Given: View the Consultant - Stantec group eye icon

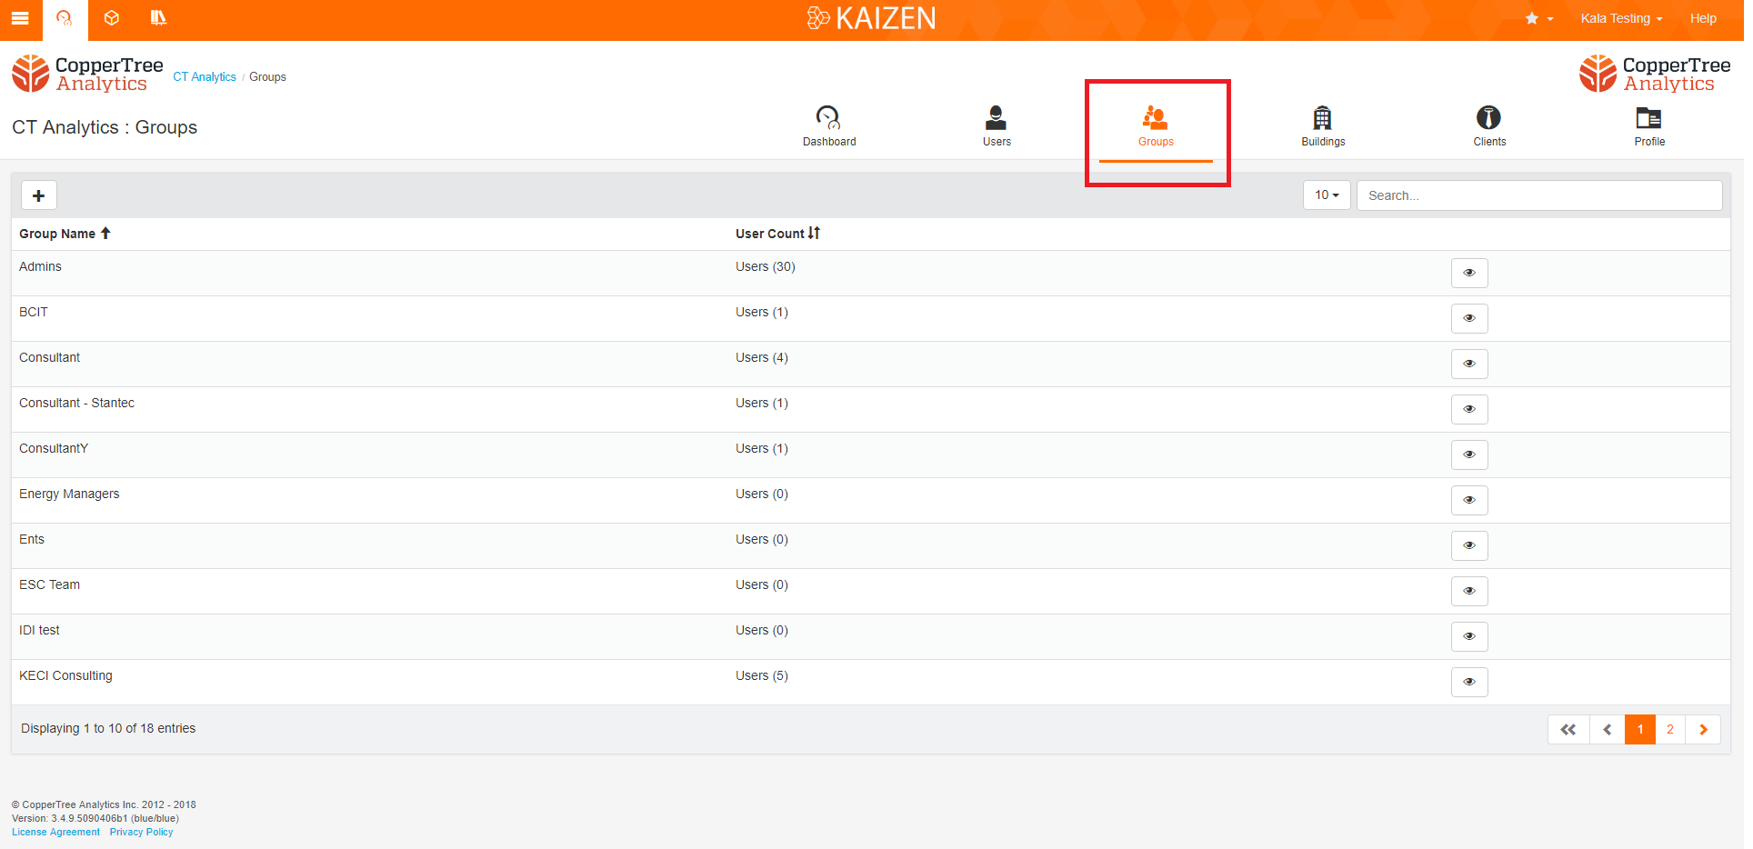Looking at the screenshot, I should tap(1469, 409).
